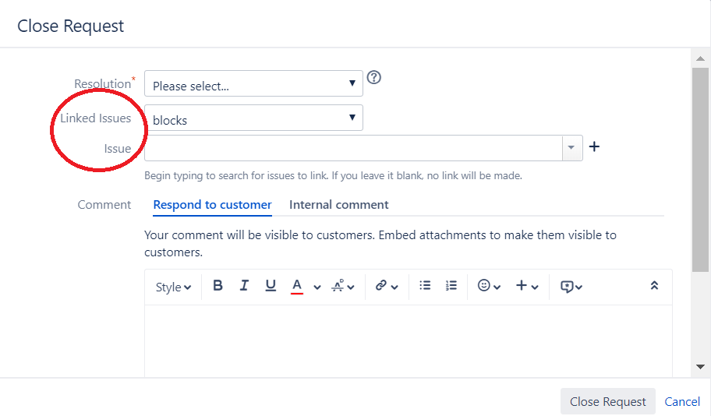Insert a numbered list
Viewport: 711px width, 416px height.
click(x=451, y=285)
